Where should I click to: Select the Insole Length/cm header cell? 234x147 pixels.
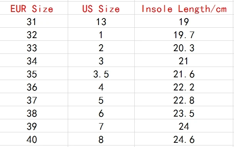(x=184, y=8)
